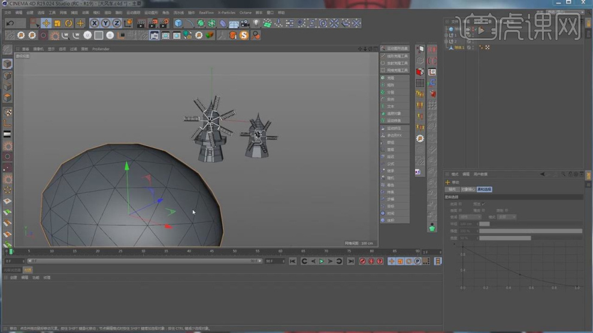Screen dimensions: 593x333
Task: Add a Cube primitive object
Action: 178,23
